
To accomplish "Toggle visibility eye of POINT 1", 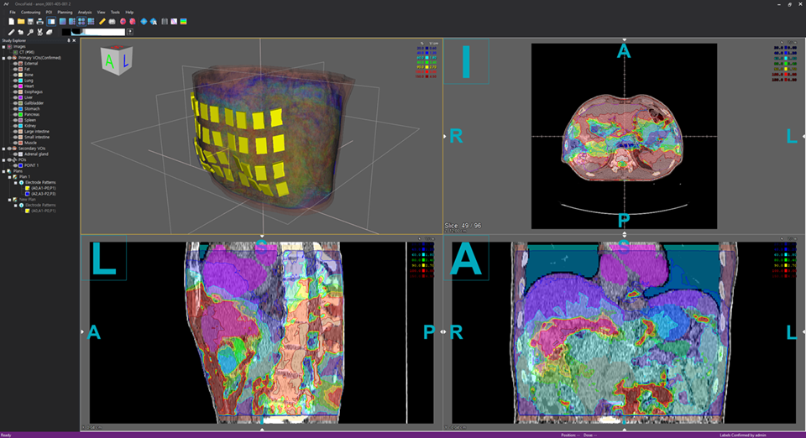I will 15,165.
